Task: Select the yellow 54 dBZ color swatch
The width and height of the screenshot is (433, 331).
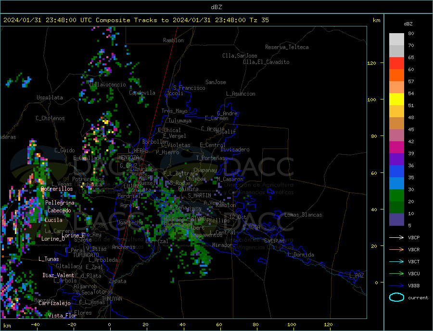Action: pos(396,99)
